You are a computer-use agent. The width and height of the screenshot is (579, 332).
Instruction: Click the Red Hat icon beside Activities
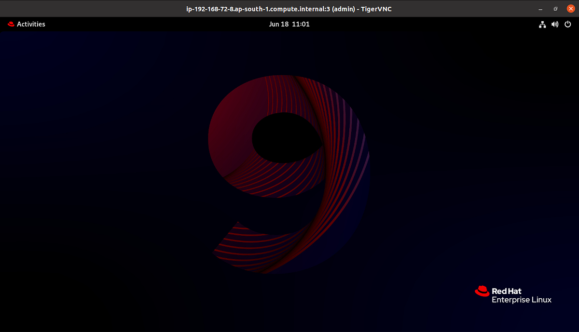tap(10, 24)
